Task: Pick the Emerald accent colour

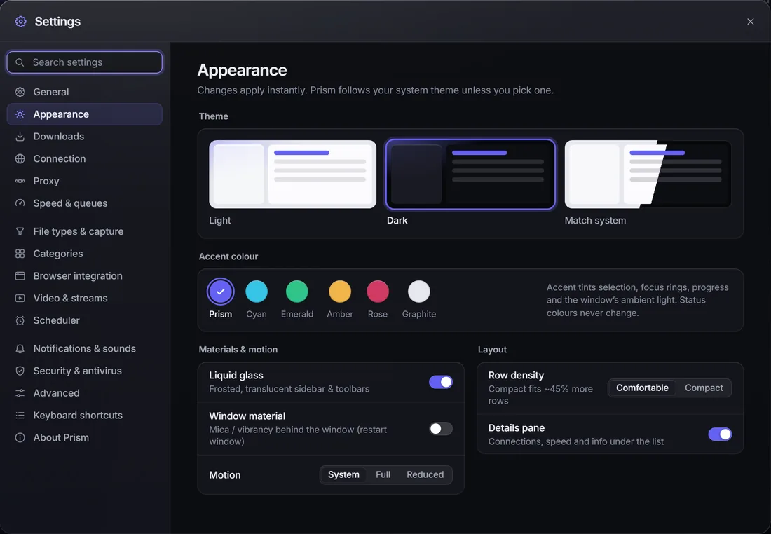Action: point(297,292)
